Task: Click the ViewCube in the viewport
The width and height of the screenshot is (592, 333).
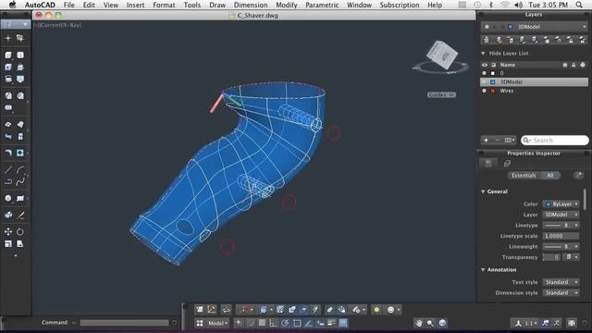Action: tap(442, 55)
